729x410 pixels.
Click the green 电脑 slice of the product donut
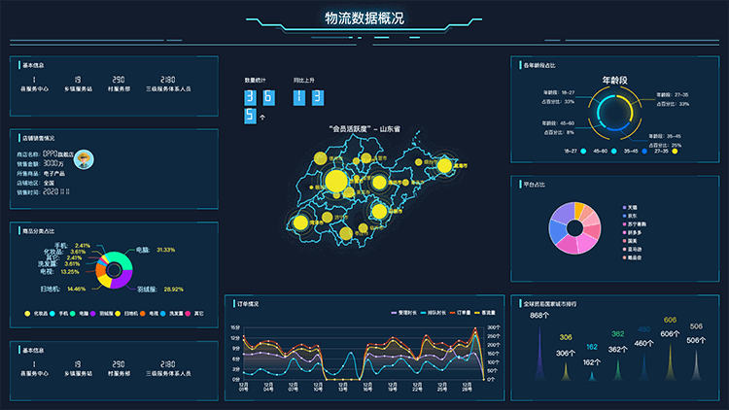coord(124,259)
